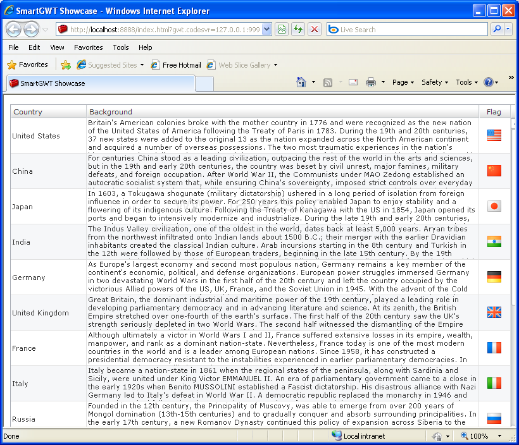Open the Favorites menu
Image resolution: width=519 pixels, height=445 pixels.
(89, 47)
